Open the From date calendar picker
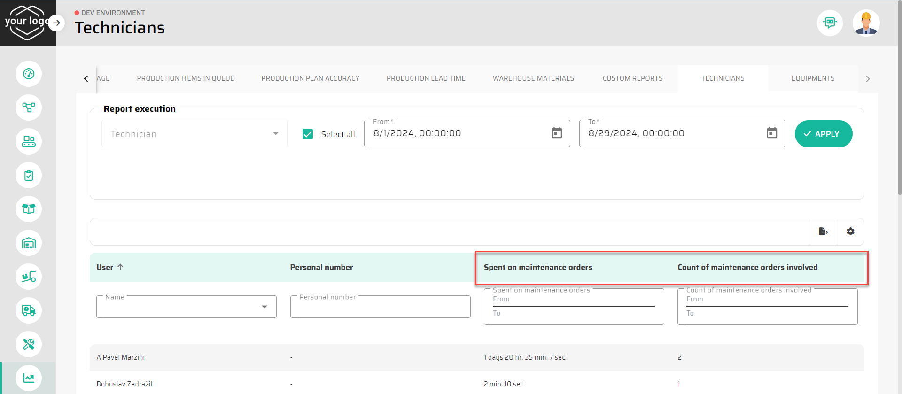The height and width of the screenshot is (394, 902). click(557, 133)
